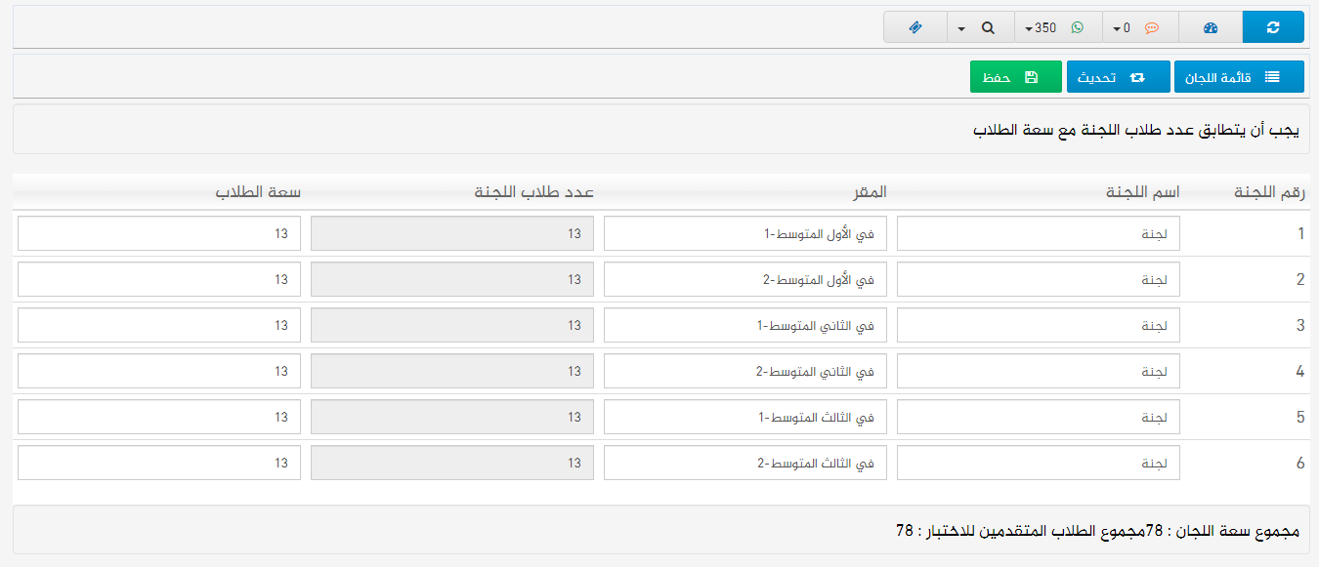Viewport: 1319px width, 567px height.
Task: Expand the SMS 0 balance dropdown
Action: (1117, 28)
